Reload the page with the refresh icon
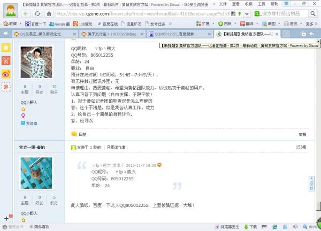 tap(37, 14)
